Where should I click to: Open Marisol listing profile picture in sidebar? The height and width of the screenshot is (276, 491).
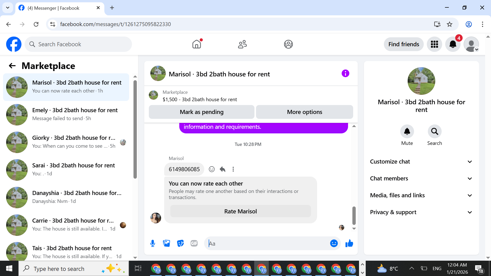(421, 81)
